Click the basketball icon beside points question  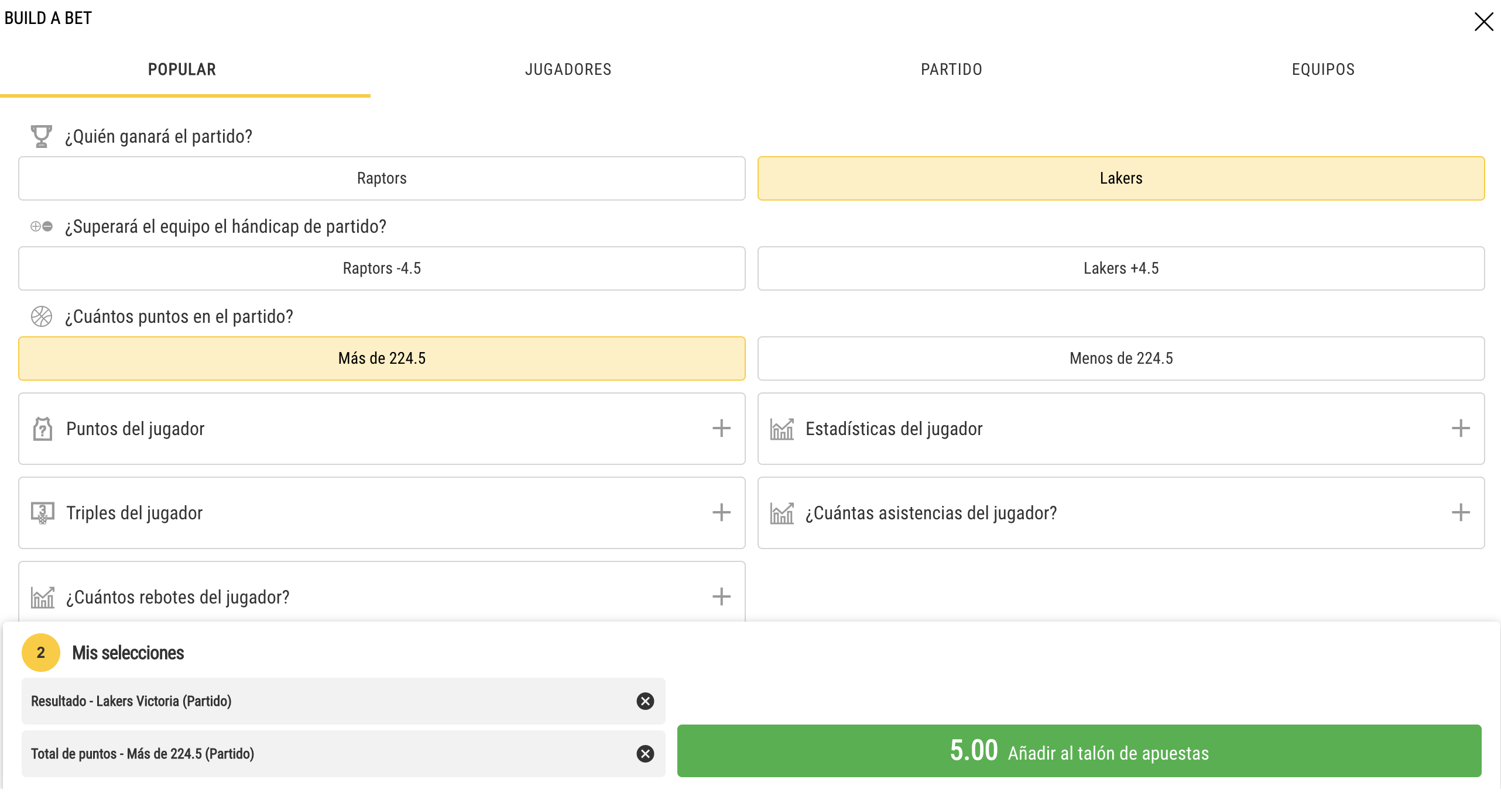pyautogui.click(x=42, y=316)
